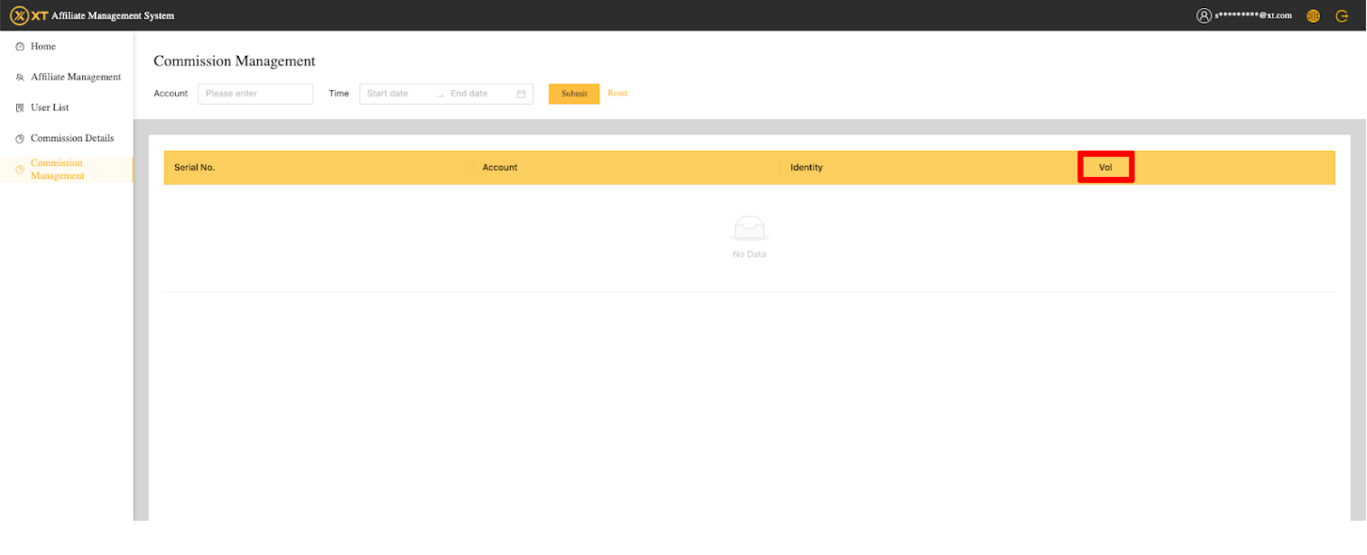The height and width of the screenshot is (555, 1367).
Task: Click the calendar icon in date field
Action: [521, 94]
